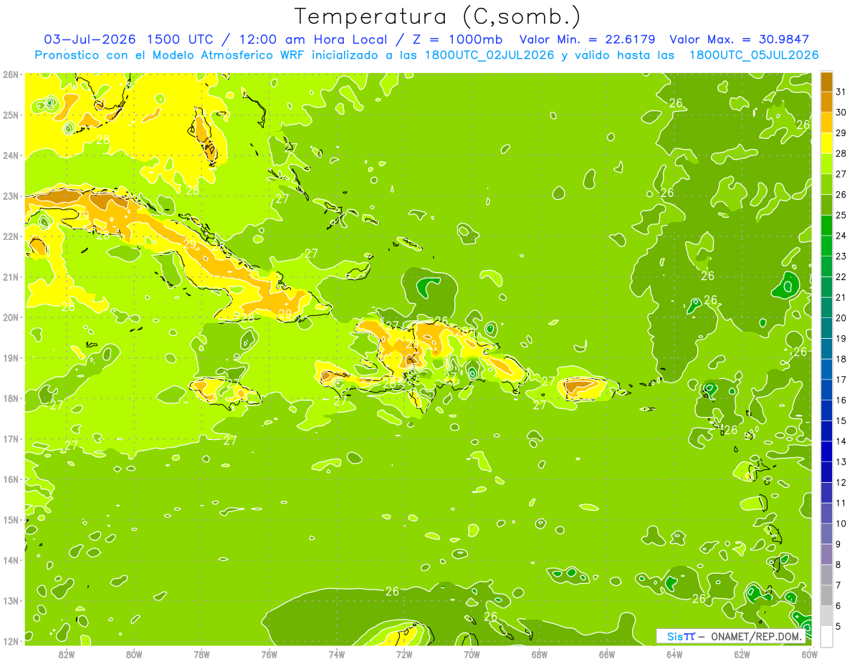This screenshot has height=664, width=860.
Task: Click the 'Z = 1000mb' level text
Action: [x=456, y=39]
